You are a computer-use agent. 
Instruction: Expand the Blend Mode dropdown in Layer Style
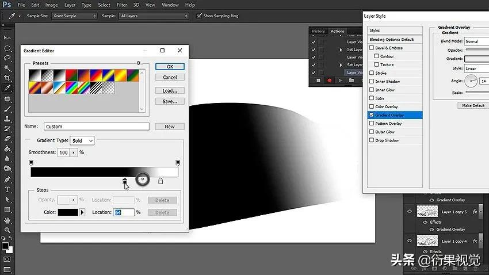(476, 41)
